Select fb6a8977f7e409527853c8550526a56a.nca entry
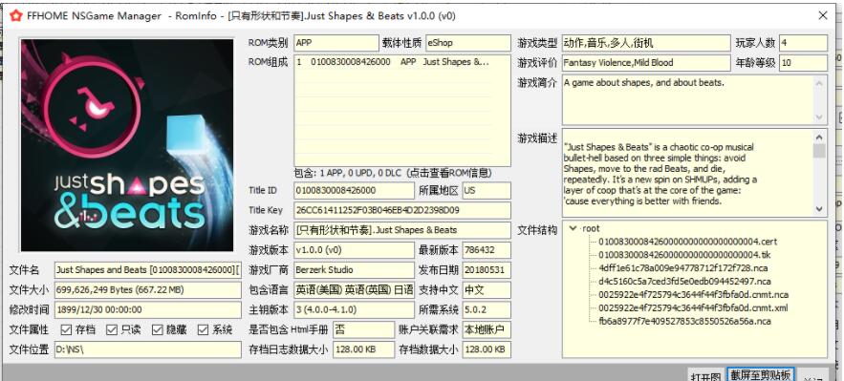The image size is (844, 381). coord(684,322)
